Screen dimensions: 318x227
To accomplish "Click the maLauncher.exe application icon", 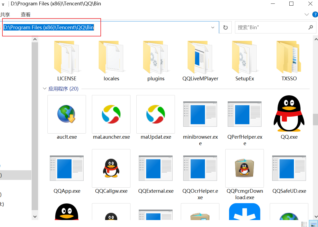I will (x=111, y=114).
